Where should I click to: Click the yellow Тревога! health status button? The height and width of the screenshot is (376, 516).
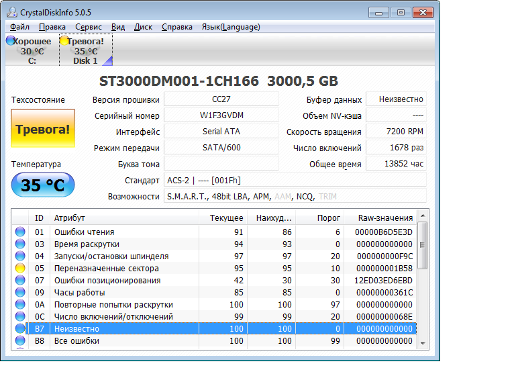43,128
